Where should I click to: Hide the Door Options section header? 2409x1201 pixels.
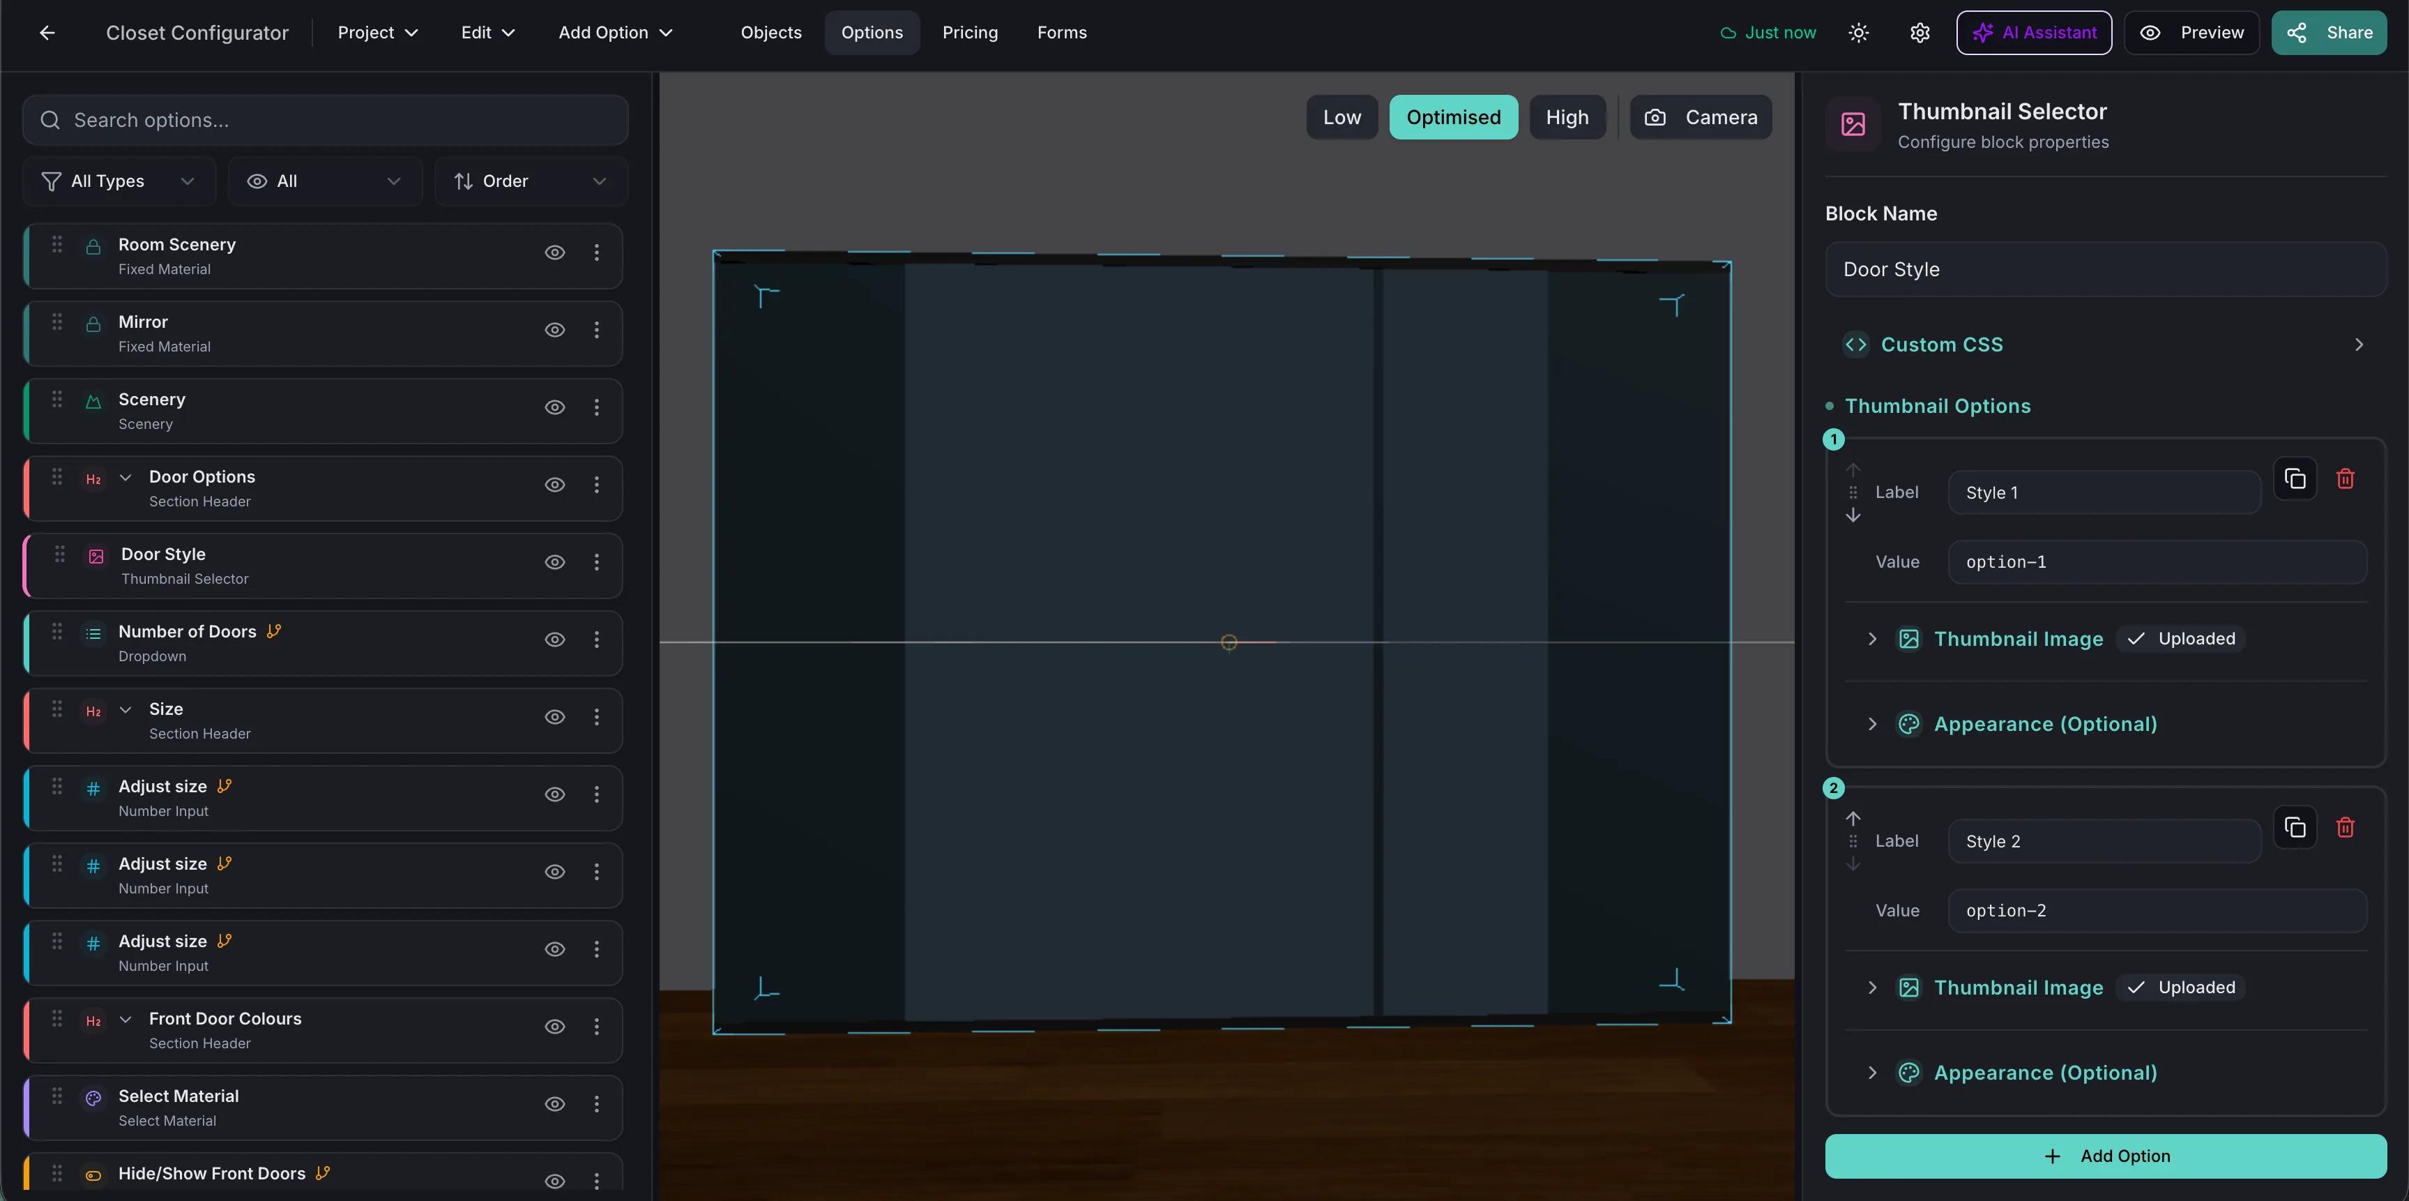pos(554,485)
